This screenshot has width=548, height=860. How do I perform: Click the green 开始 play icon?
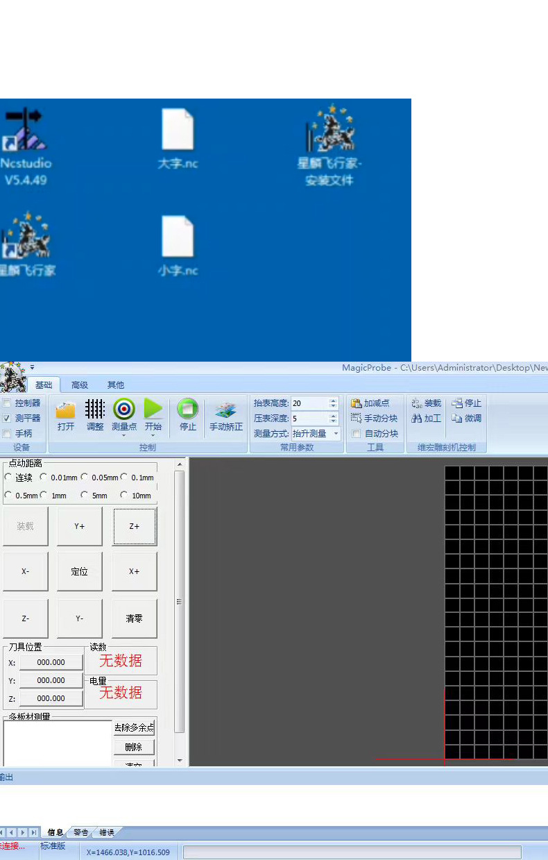[153, 409]
